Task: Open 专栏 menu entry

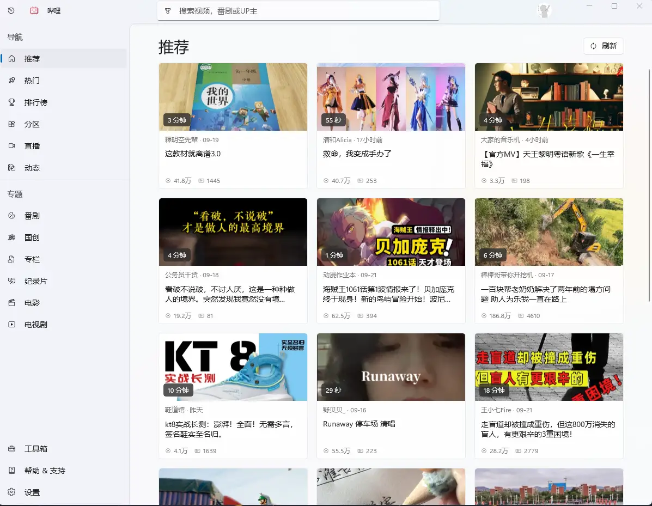Action: (x=64, y=259)
